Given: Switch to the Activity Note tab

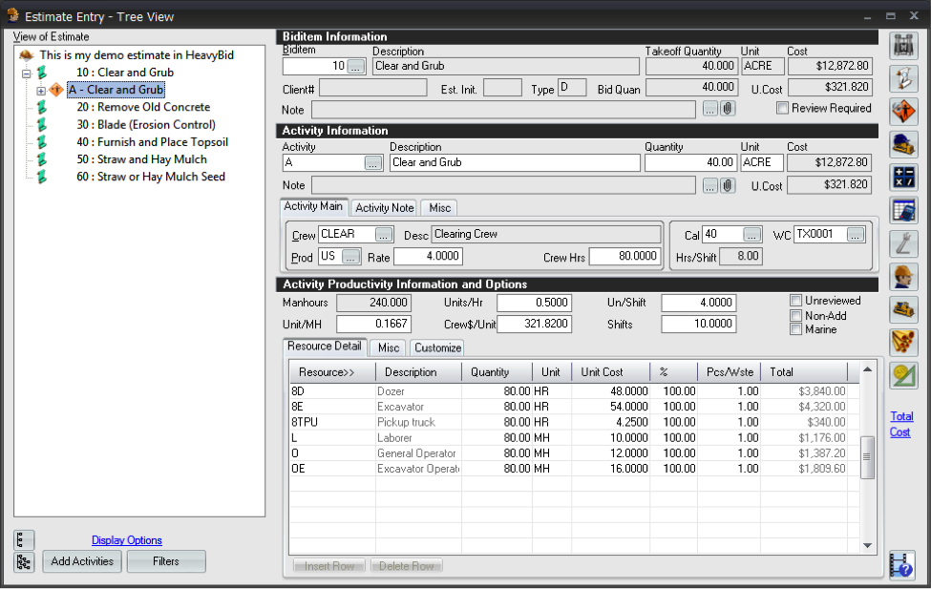Looking at the screenshot, I should click(x=385, y=208).
